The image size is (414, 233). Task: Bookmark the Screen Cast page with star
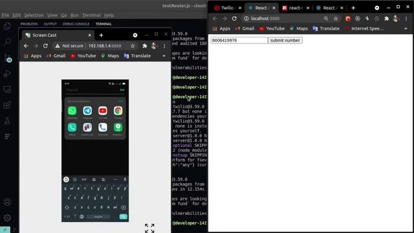[133, 46]
